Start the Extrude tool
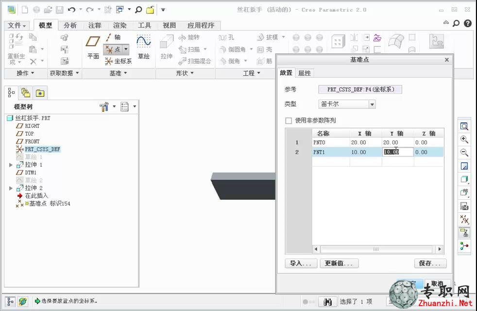This screenshot has width=477, height=311. click(167, 47)
